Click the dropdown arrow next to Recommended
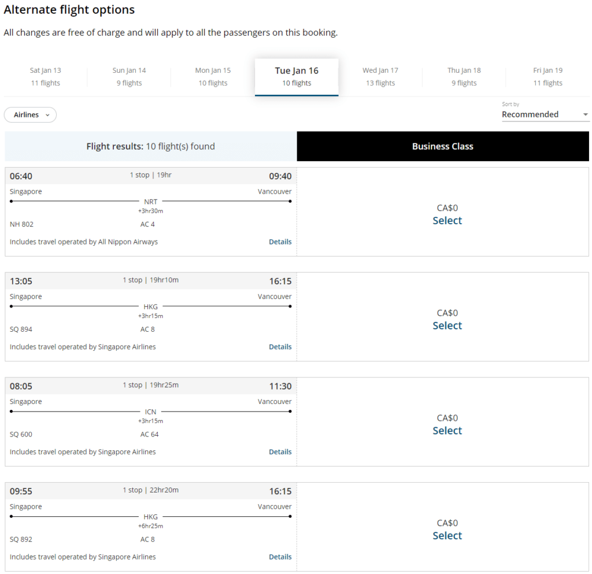592x574 pixels. click(585, 114)
